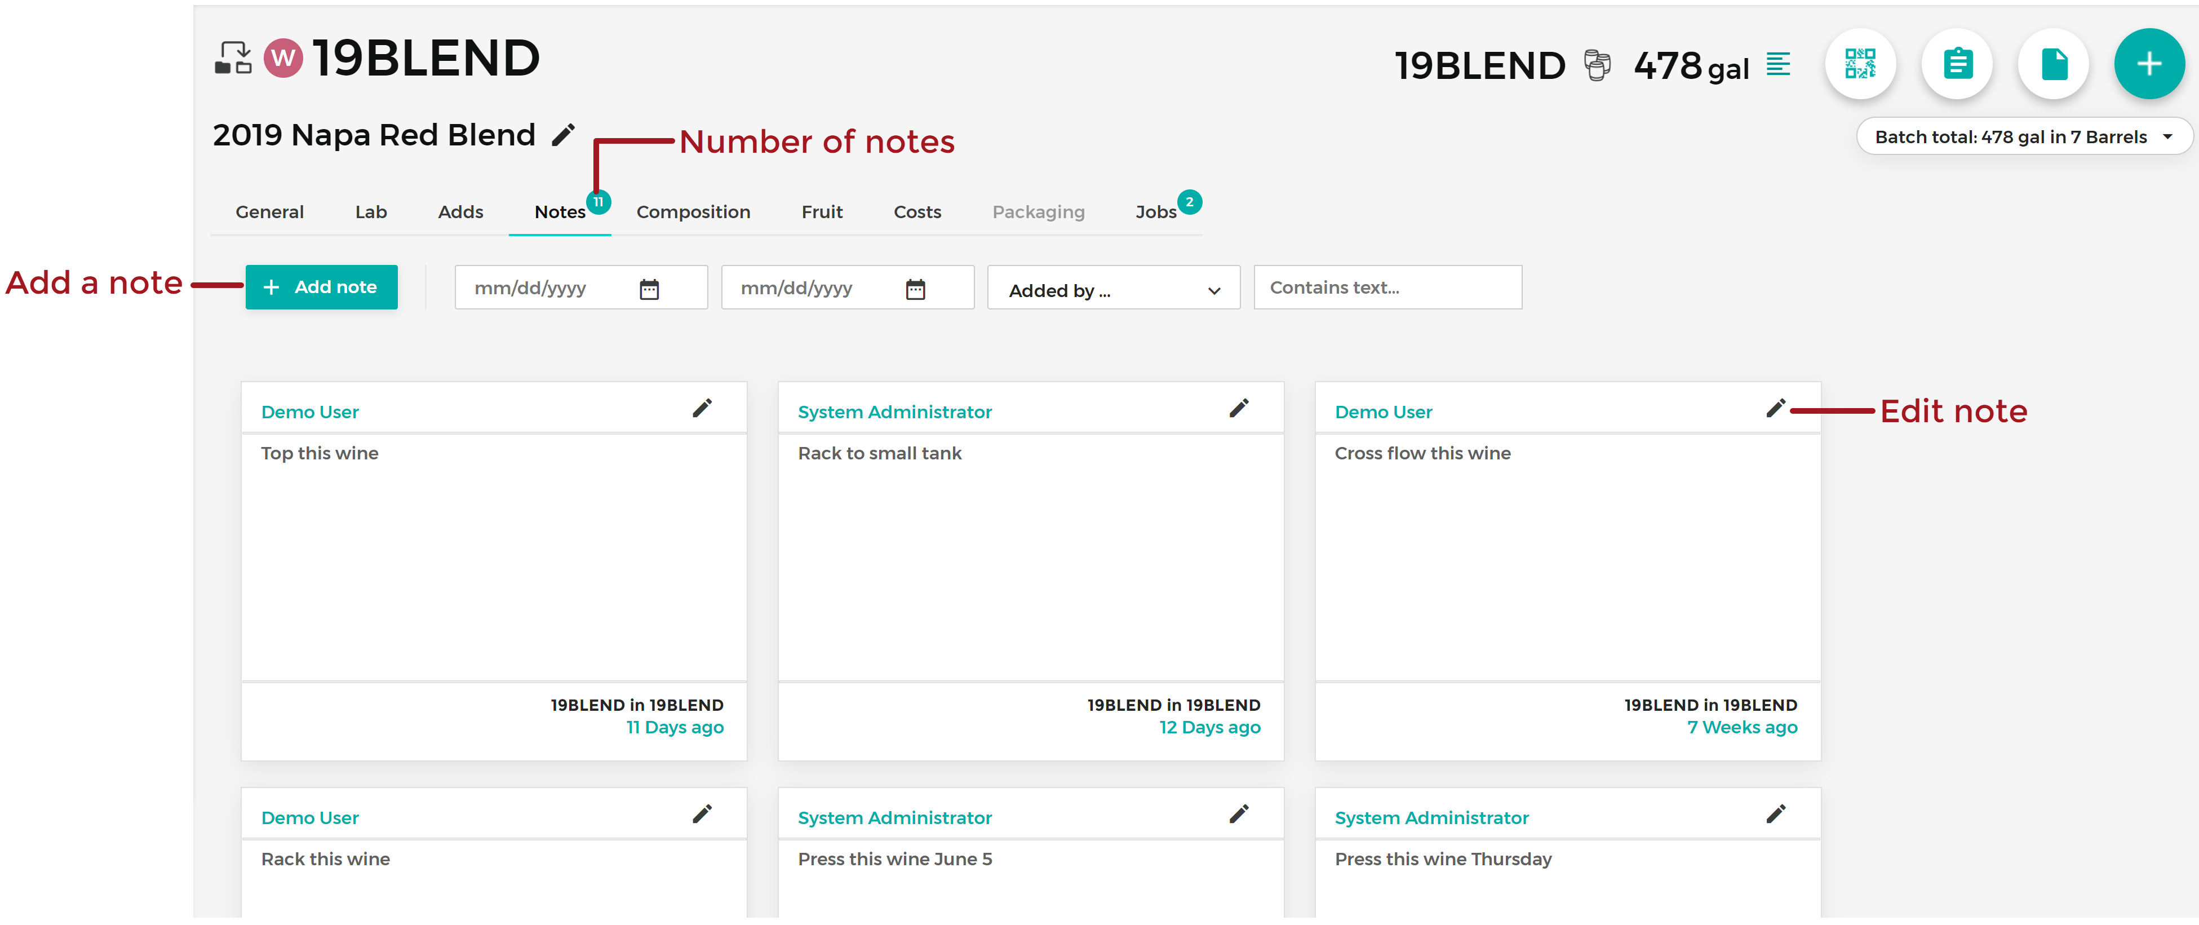Screen dimensions: 2199x925
Task: Click '19BLEND in 19BLEND' on the 12 Days note
Action: coord(1174,705)
